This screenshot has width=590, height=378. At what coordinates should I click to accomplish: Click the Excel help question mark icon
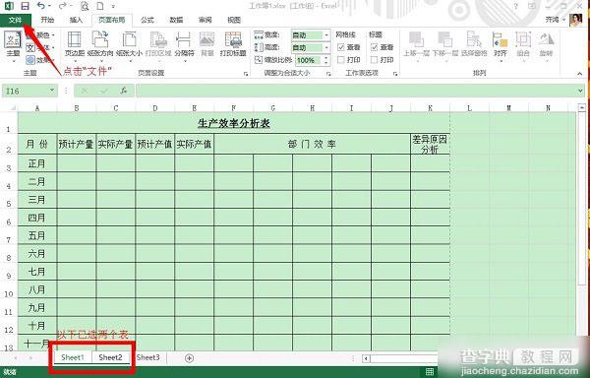[516, 6]
